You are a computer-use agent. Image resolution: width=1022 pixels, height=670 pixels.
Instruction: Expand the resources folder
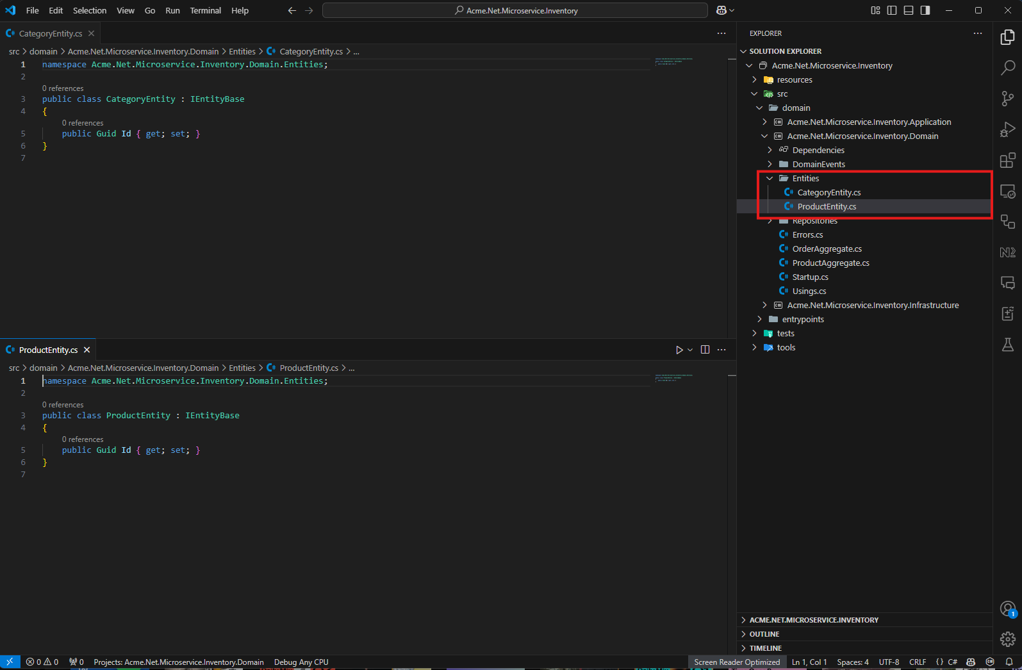pyautogui.click(x=754, y=80)
